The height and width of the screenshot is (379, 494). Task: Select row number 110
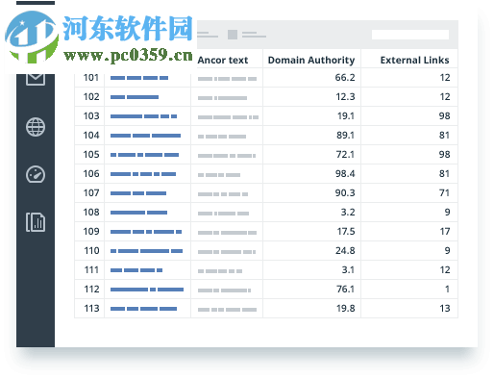91,251
